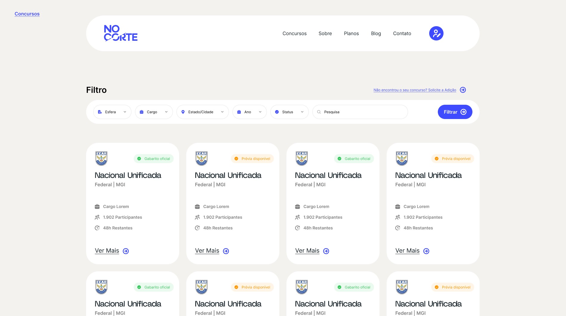Go to Planos in navigation
The height and width of the screenshot is (316, 566).
(351, 33)
